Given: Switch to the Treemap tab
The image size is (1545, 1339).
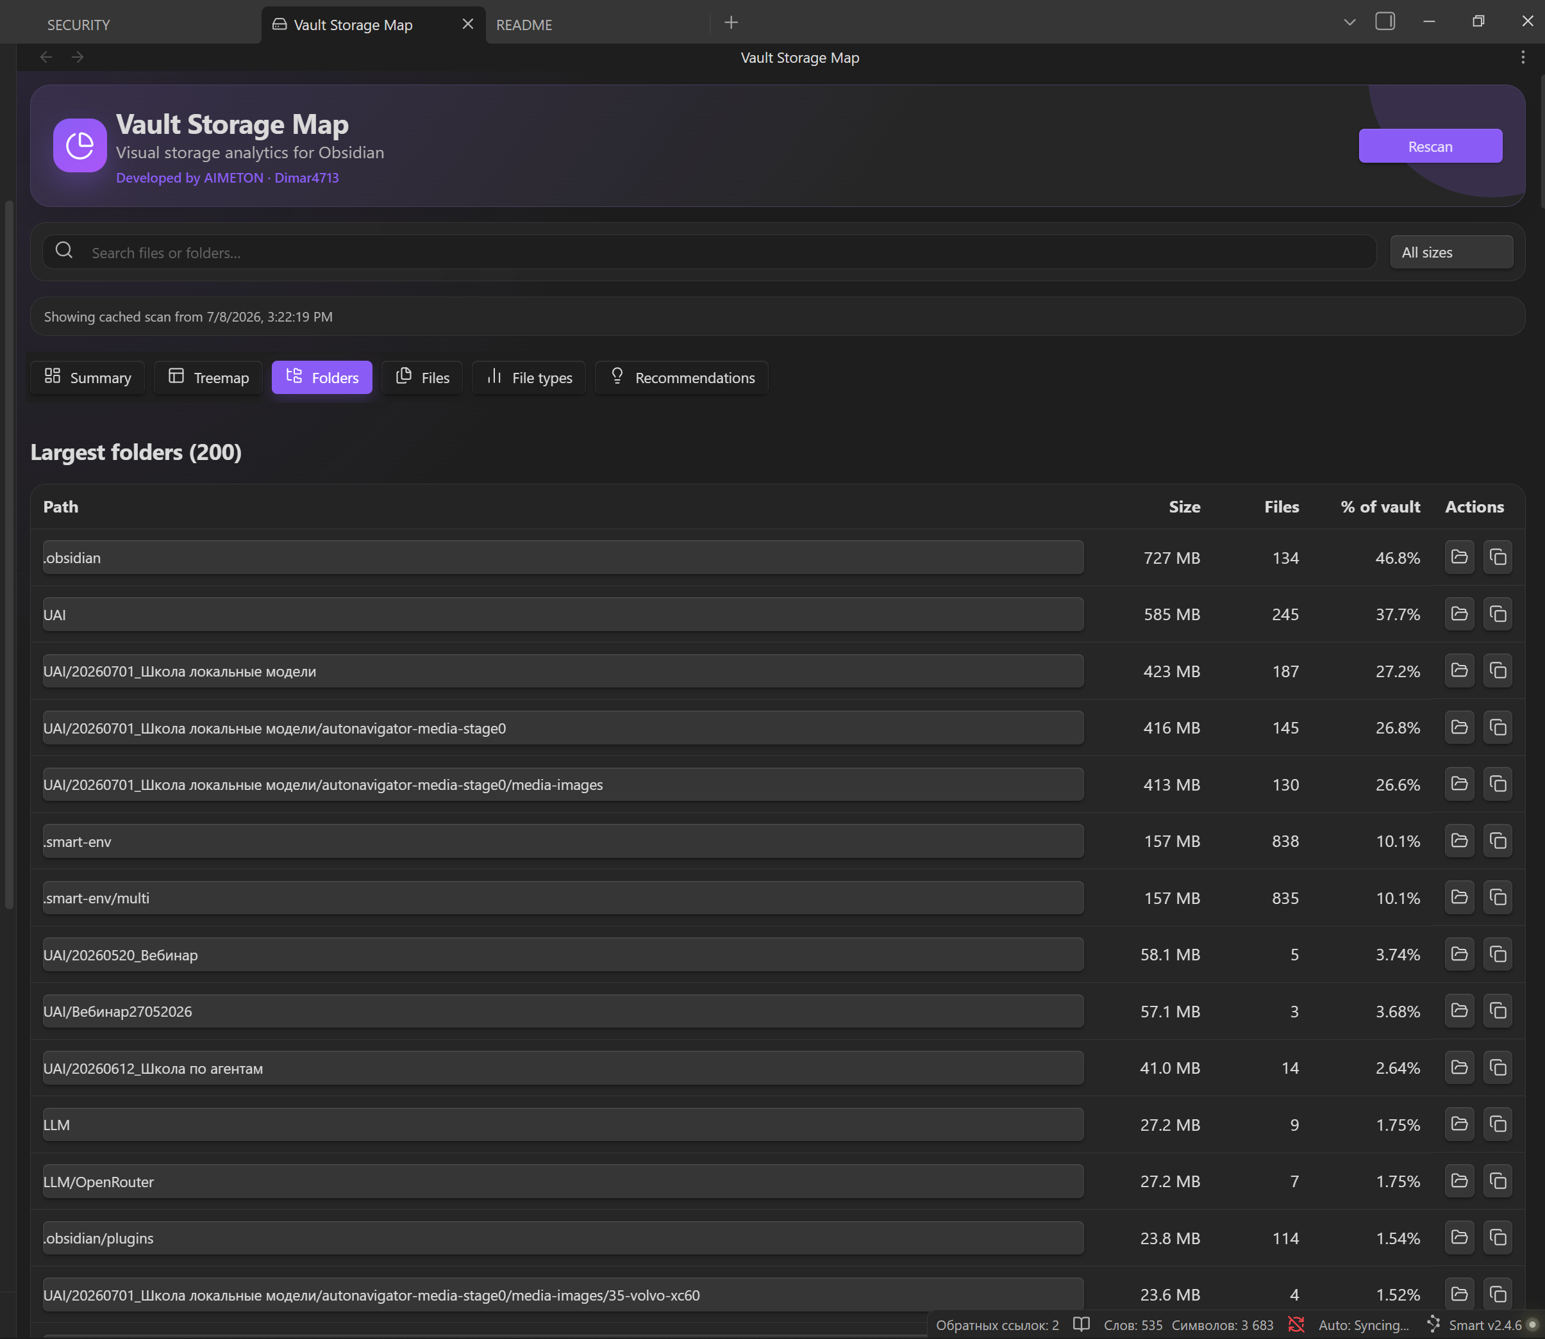Looking at the screenshot, I should tap(208, 377).
